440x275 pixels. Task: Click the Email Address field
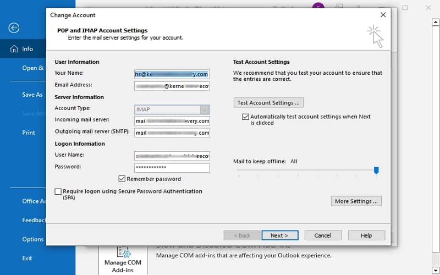pyautogui.click(x=172, y=86)
